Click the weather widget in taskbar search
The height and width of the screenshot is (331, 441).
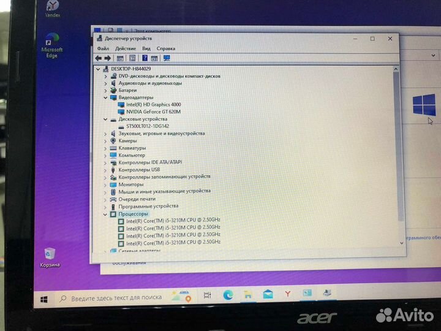181,296
